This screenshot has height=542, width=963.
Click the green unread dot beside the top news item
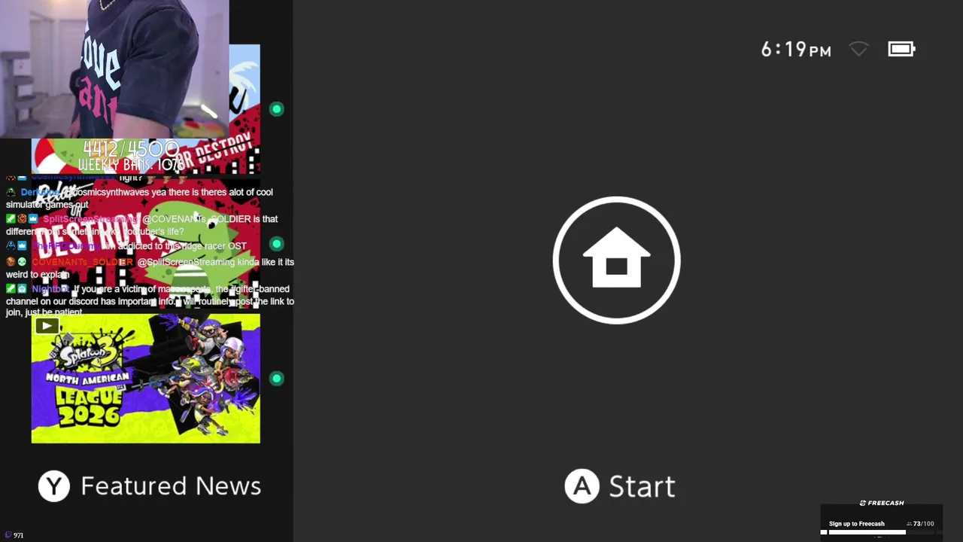point(277,109)
